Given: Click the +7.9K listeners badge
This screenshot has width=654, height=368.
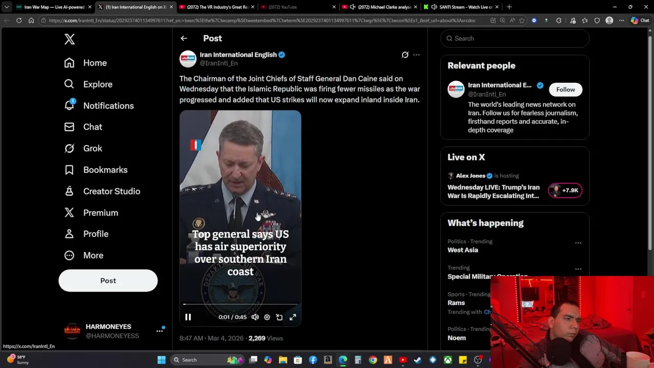Looking at the screenshot, I should pos(565,190).
